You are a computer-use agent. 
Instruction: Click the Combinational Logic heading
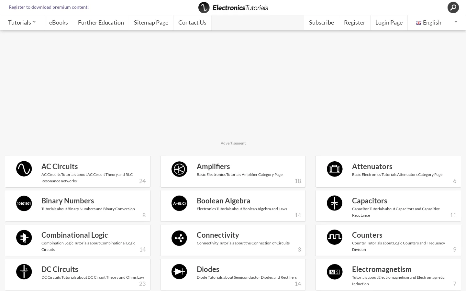pyautogui.click(x=75, y=235)
